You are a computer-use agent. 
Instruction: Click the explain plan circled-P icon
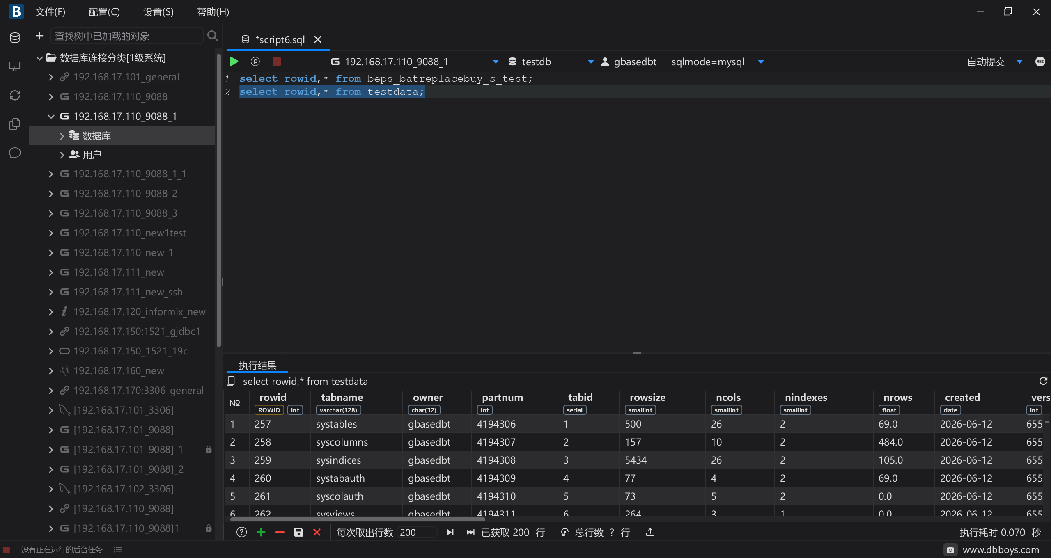tap(255, 62)
